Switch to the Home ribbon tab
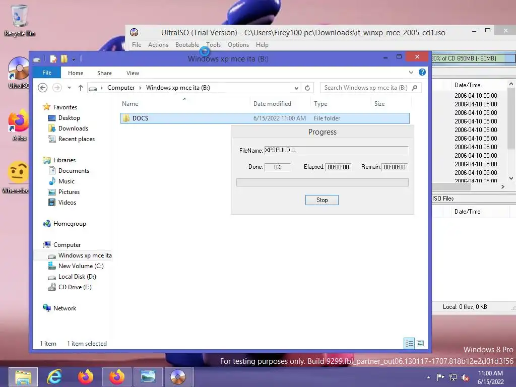 click(x=76, y=73)
